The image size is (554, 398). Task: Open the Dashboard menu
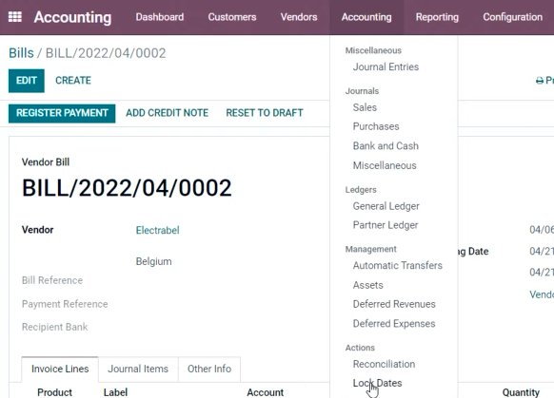pos(160,17)
